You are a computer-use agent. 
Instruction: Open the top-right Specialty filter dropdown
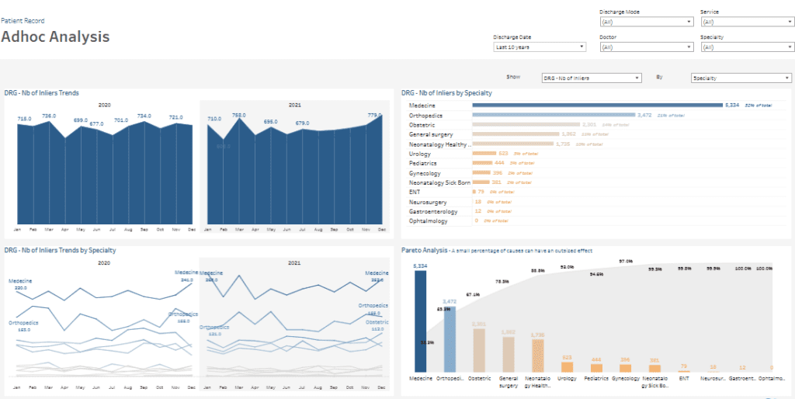pos(748,47)
